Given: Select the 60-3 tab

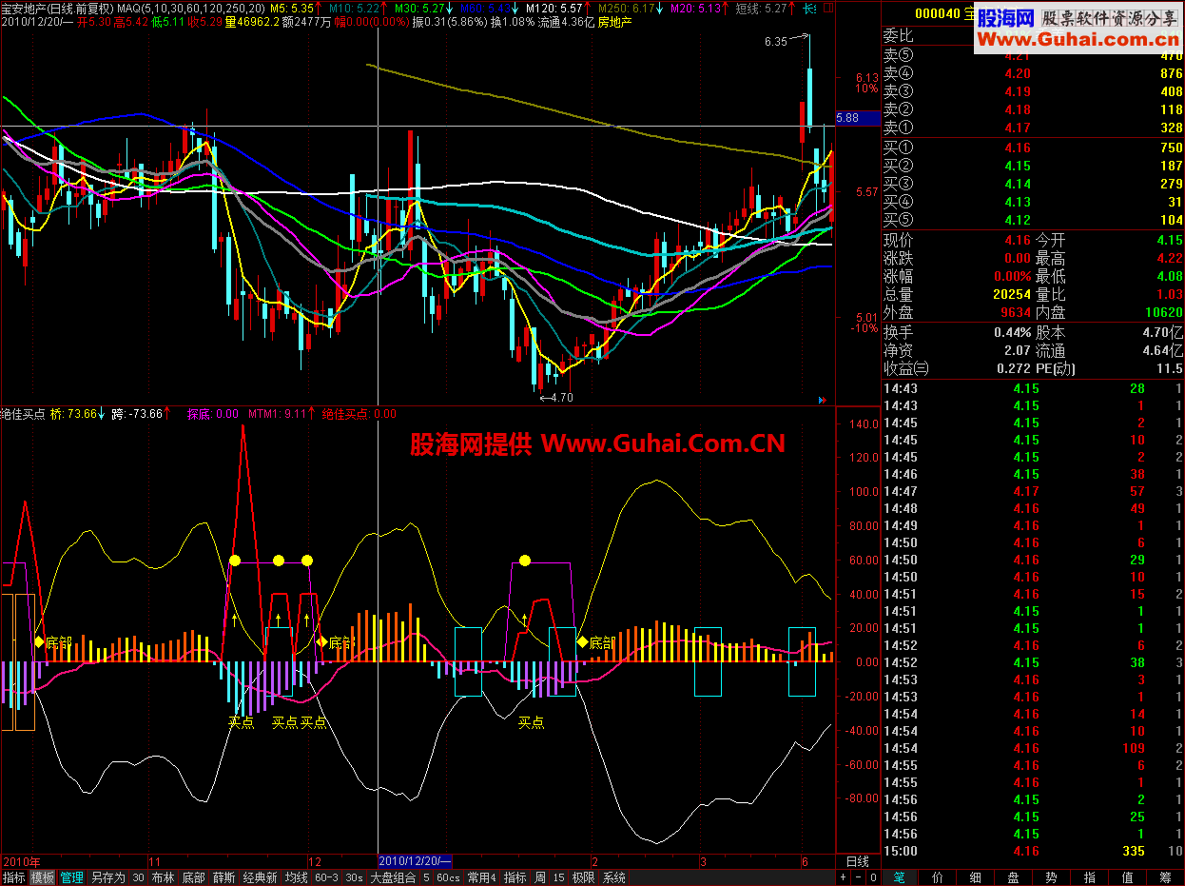Looking at the screenshot, I should pyautogui.click(x=326, y=877).
